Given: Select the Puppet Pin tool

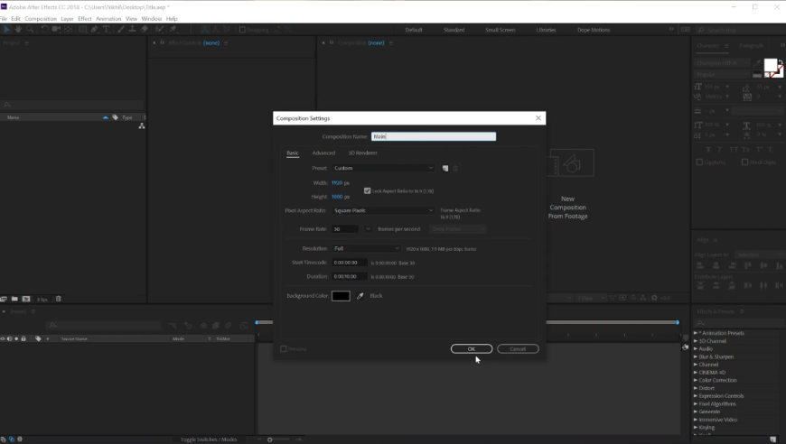Looking at the screenshot, I should point(173,30).
